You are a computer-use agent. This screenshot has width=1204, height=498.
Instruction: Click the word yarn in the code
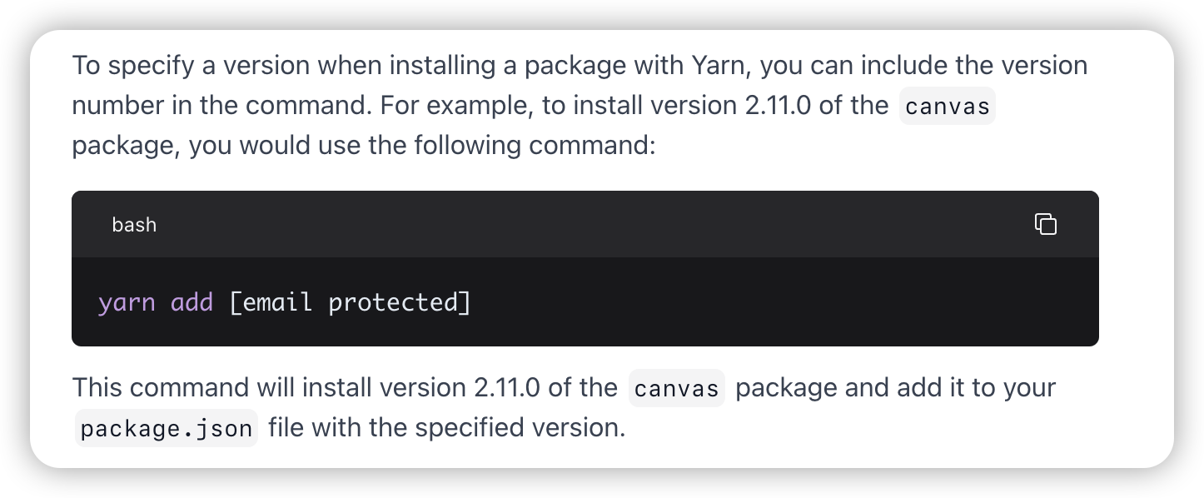coord(127,302)
